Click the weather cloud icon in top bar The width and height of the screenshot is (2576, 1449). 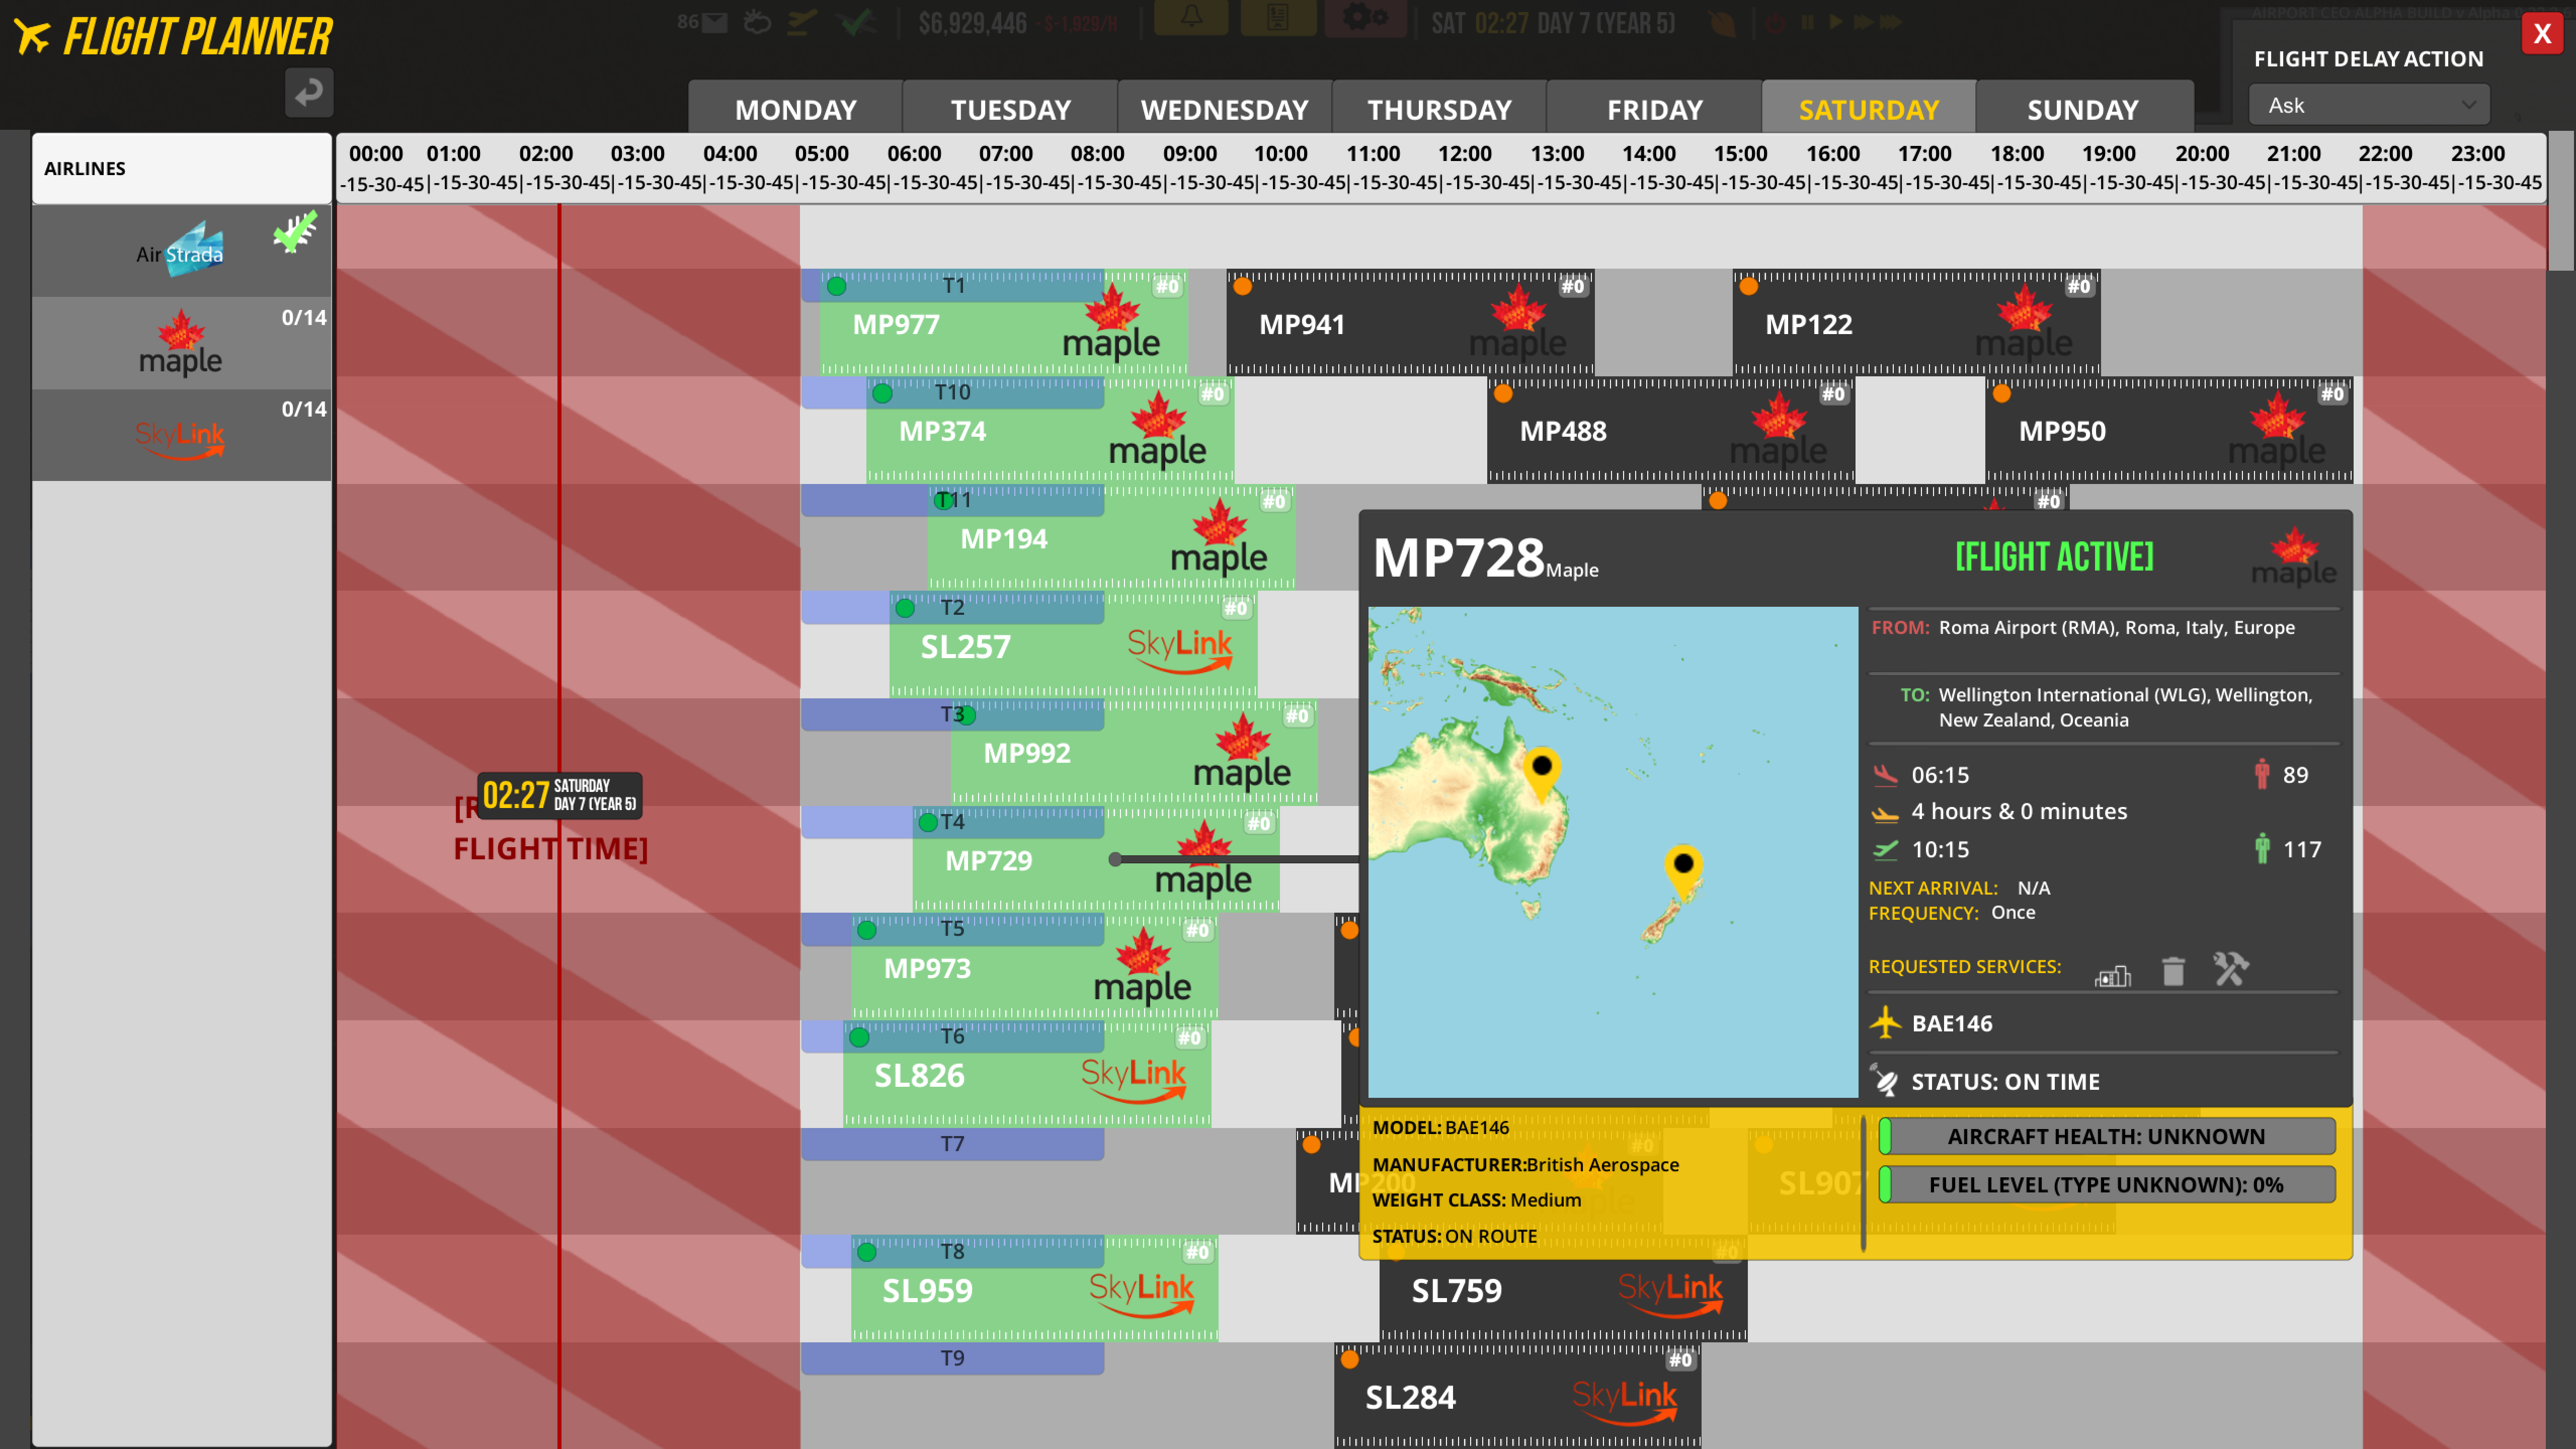point(757,22)
